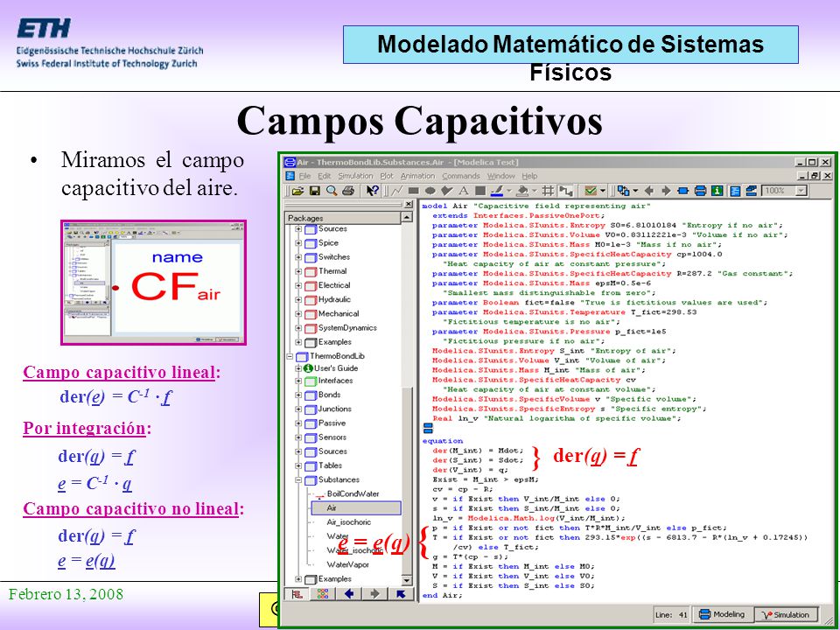
Task: Show the Diagram layer view
Action: pyautogui.click(x=700, y=191)
